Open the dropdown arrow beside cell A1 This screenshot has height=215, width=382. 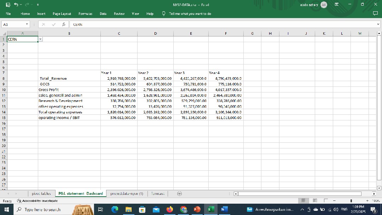click(40, 39)
